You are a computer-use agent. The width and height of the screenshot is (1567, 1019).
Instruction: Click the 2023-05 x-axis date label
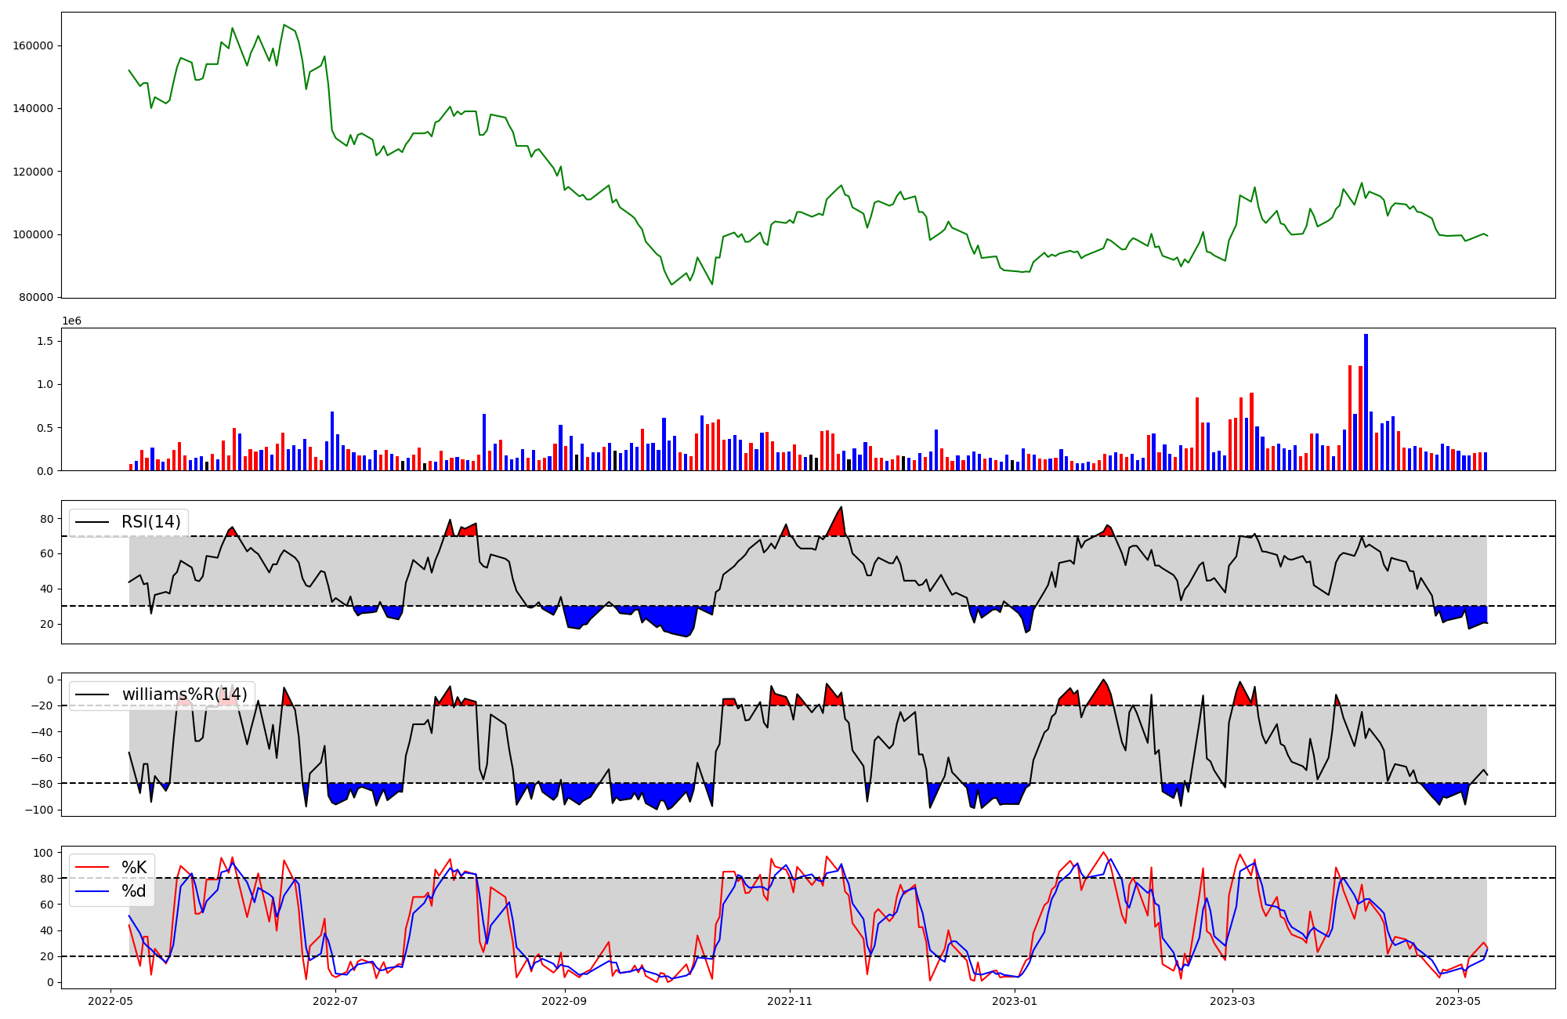1459,1001
